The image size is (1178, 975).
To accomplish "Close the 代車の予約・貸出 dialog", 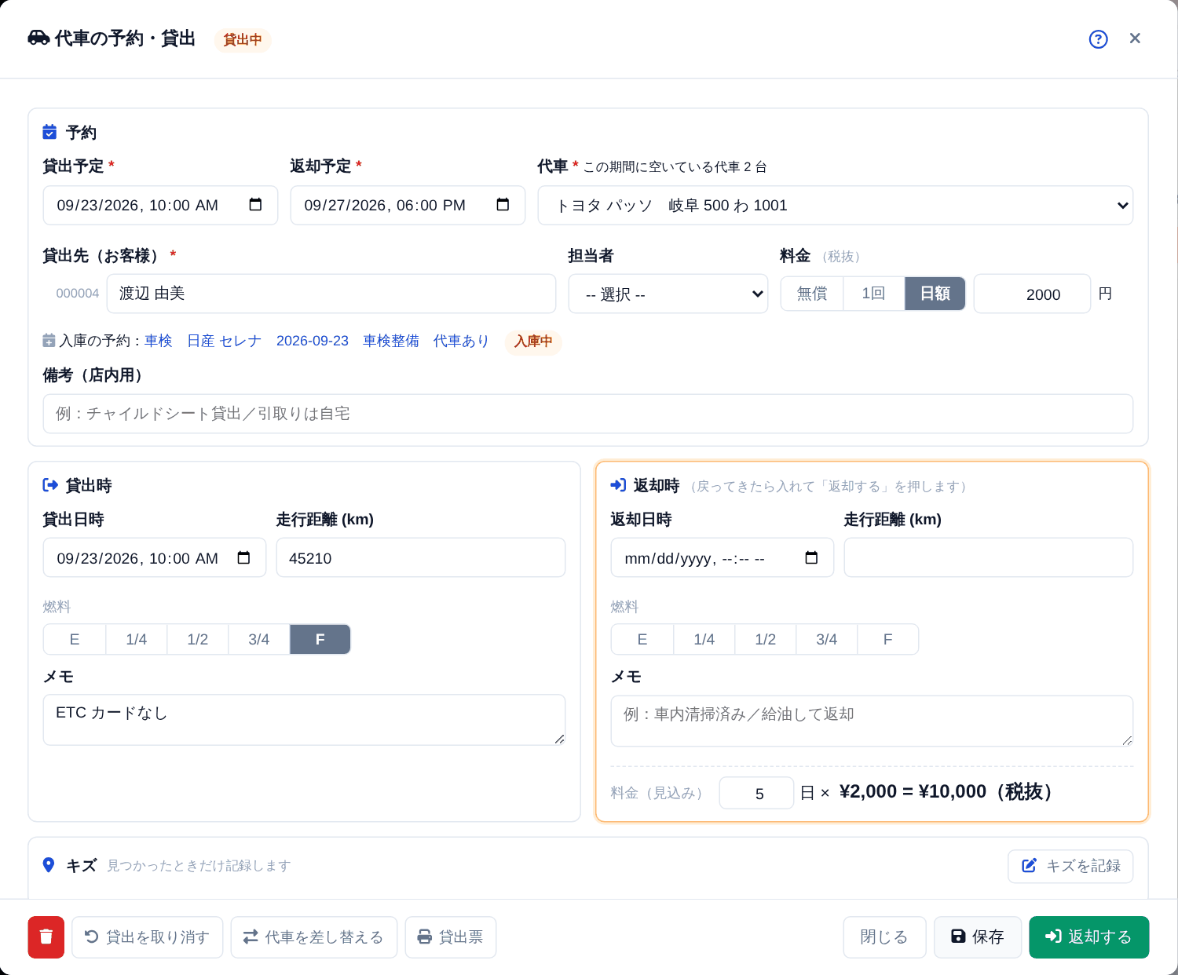I will tap(1135, 38).
